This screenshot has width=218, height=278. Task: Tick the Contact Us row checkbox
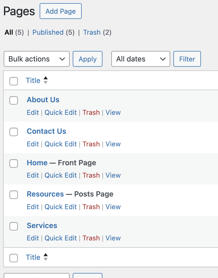click(x=14, y=132)
